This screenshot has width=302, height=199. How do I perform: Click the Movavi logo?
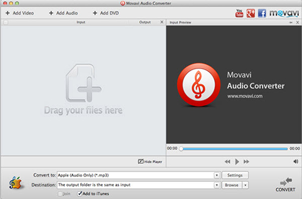(x=284, y=13)
